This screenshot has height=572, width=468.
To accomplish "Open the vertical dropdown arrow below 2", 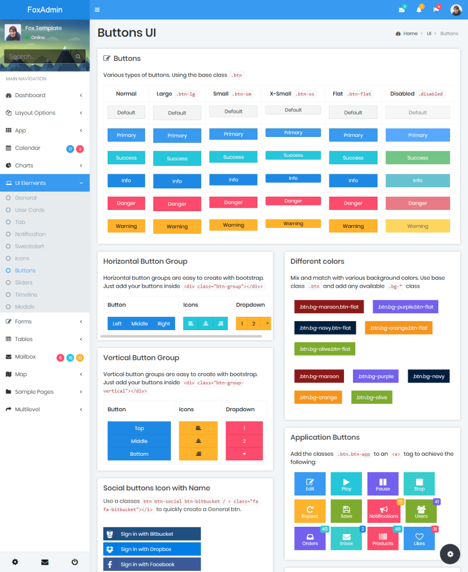I will coord(244,454).
